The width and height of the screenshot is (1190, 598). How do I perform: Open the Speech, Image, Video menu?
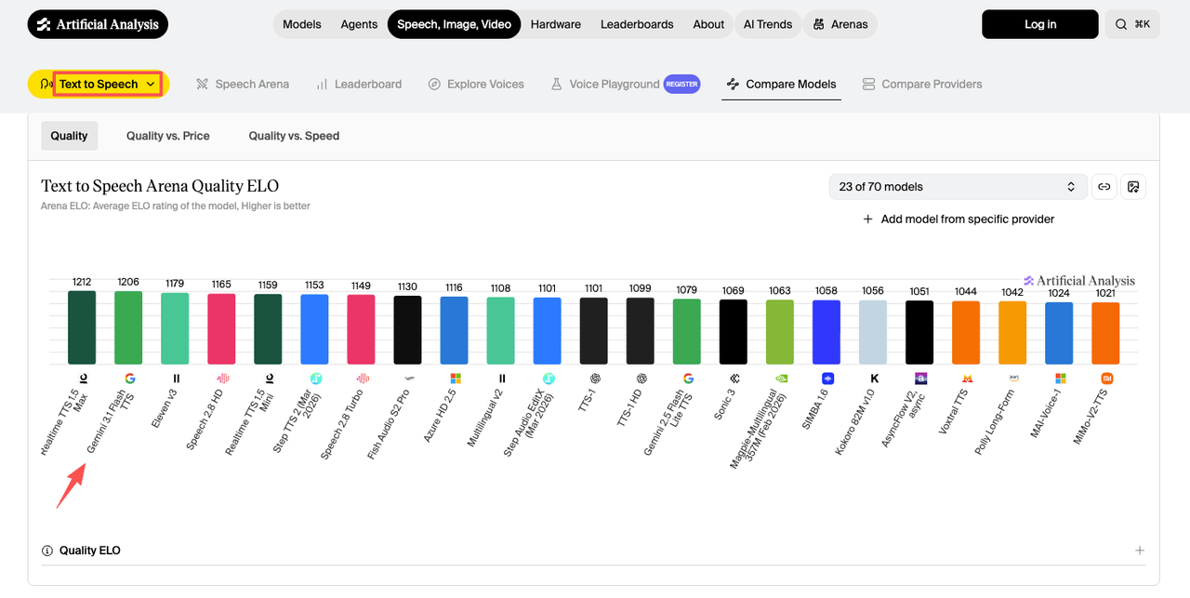click(x=454, y=24)
